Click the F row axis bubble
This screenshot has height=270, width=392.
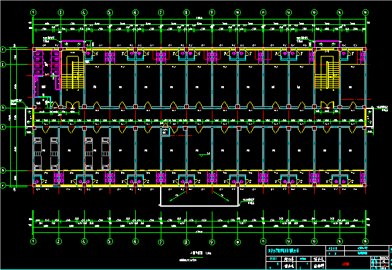[3, 50]
